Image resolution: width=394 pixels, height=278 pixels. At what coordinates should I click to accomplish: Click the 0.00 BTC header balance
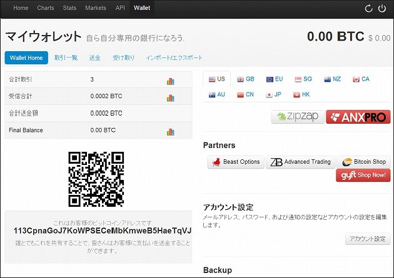tap(335, 36)
